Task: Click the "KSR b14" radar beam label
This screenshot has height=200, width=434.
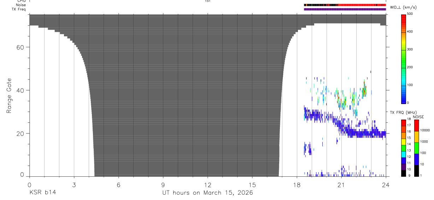Action: coord(42,192)
